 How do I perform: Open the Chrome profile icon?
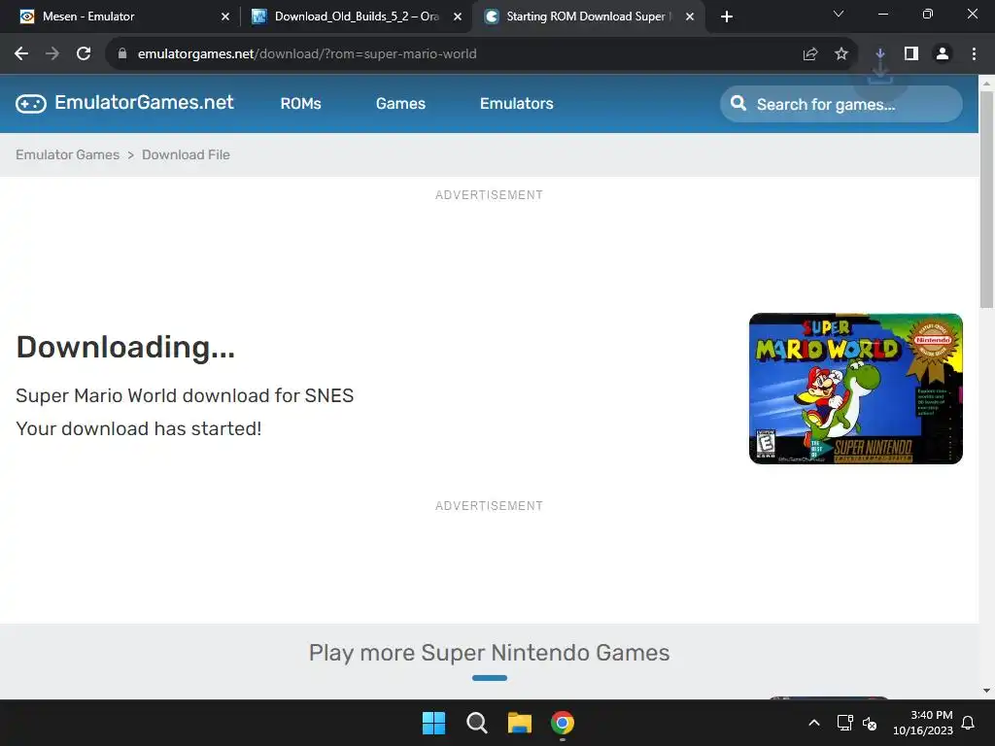[x=943, y=54]
